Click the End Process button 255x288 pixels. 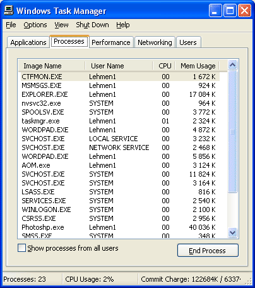pyautogui.click(x=208, y=251)
